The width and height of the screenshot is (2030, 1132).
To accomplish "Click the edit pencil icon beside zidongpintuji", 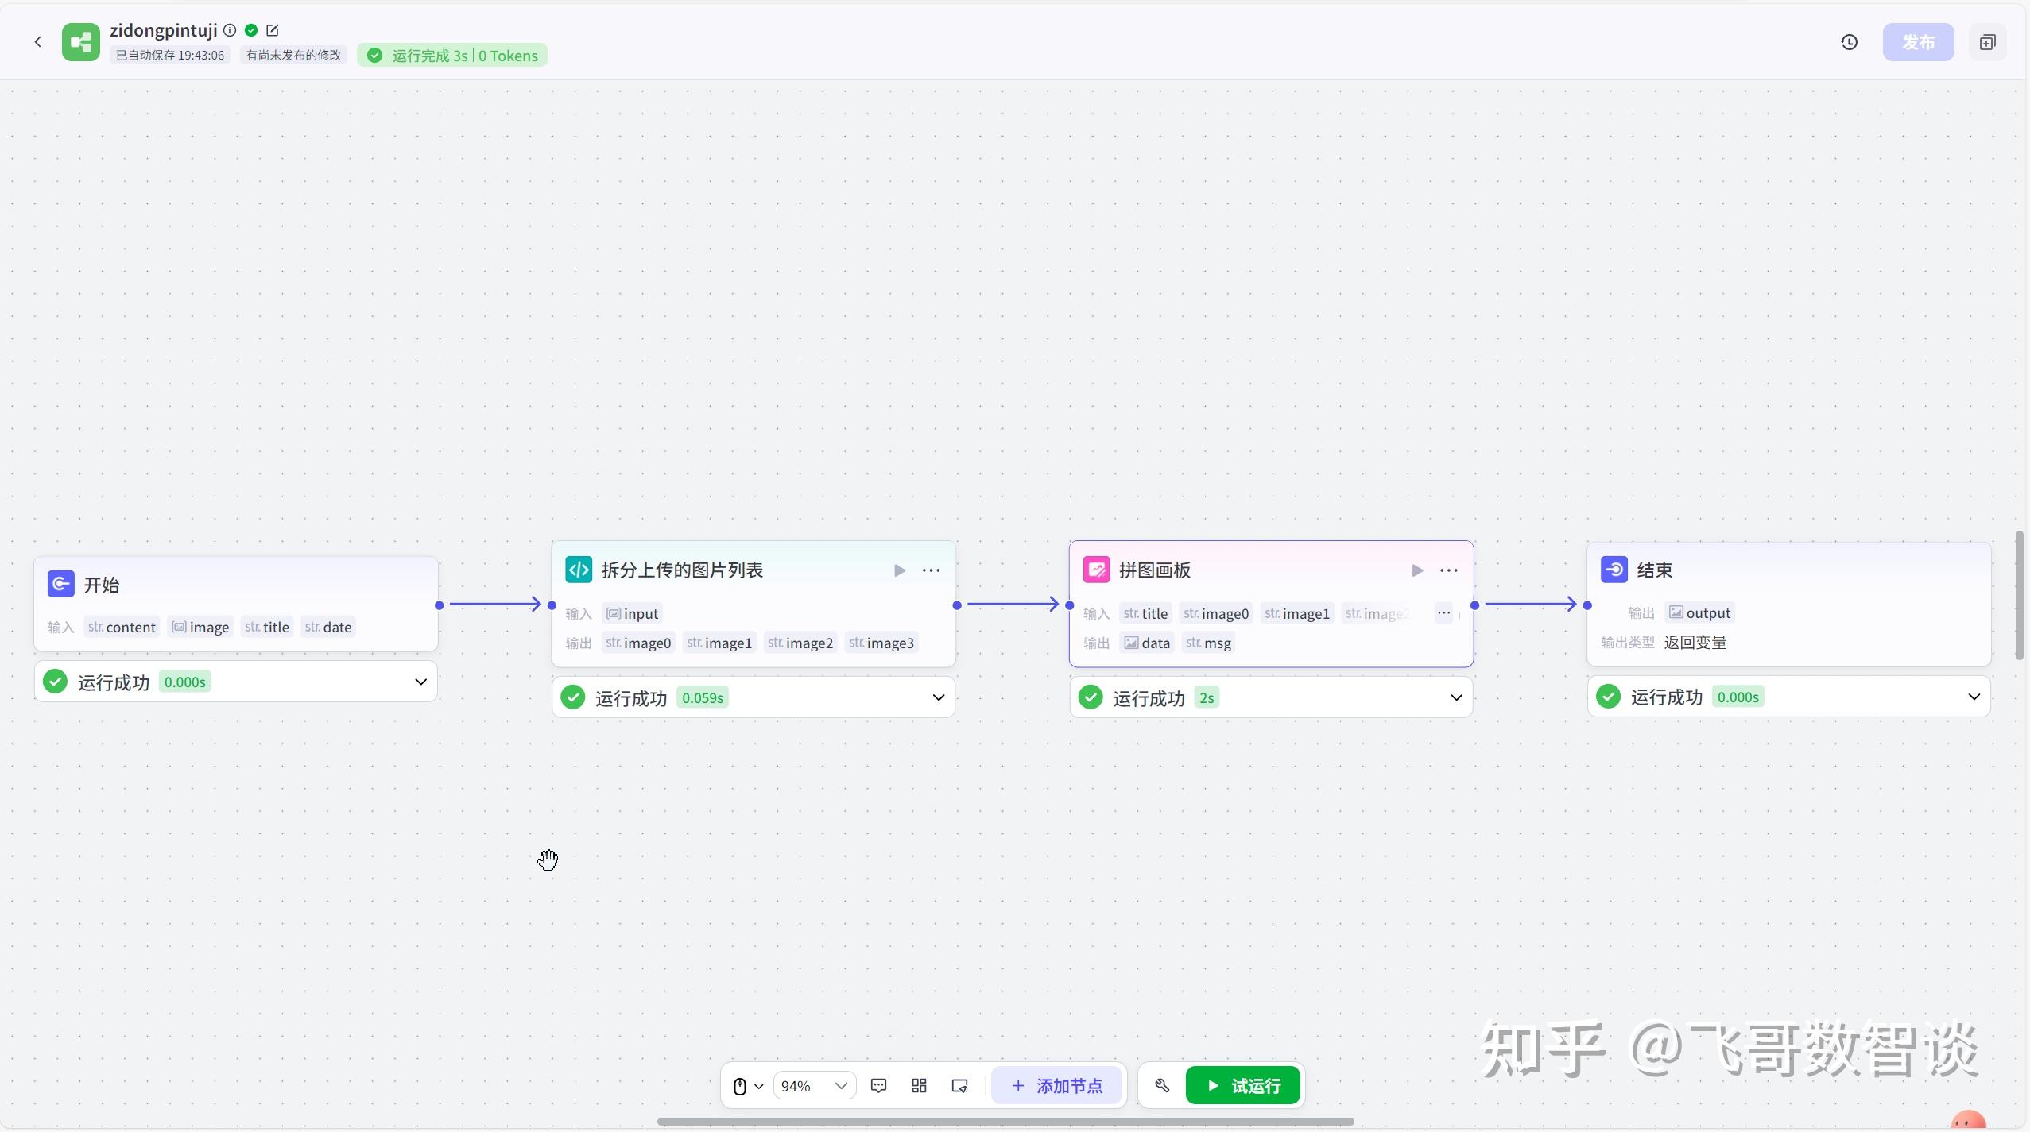I will click(x=273, y=29).
